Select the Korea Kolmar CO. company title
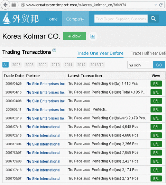 (x=31, y=36)
